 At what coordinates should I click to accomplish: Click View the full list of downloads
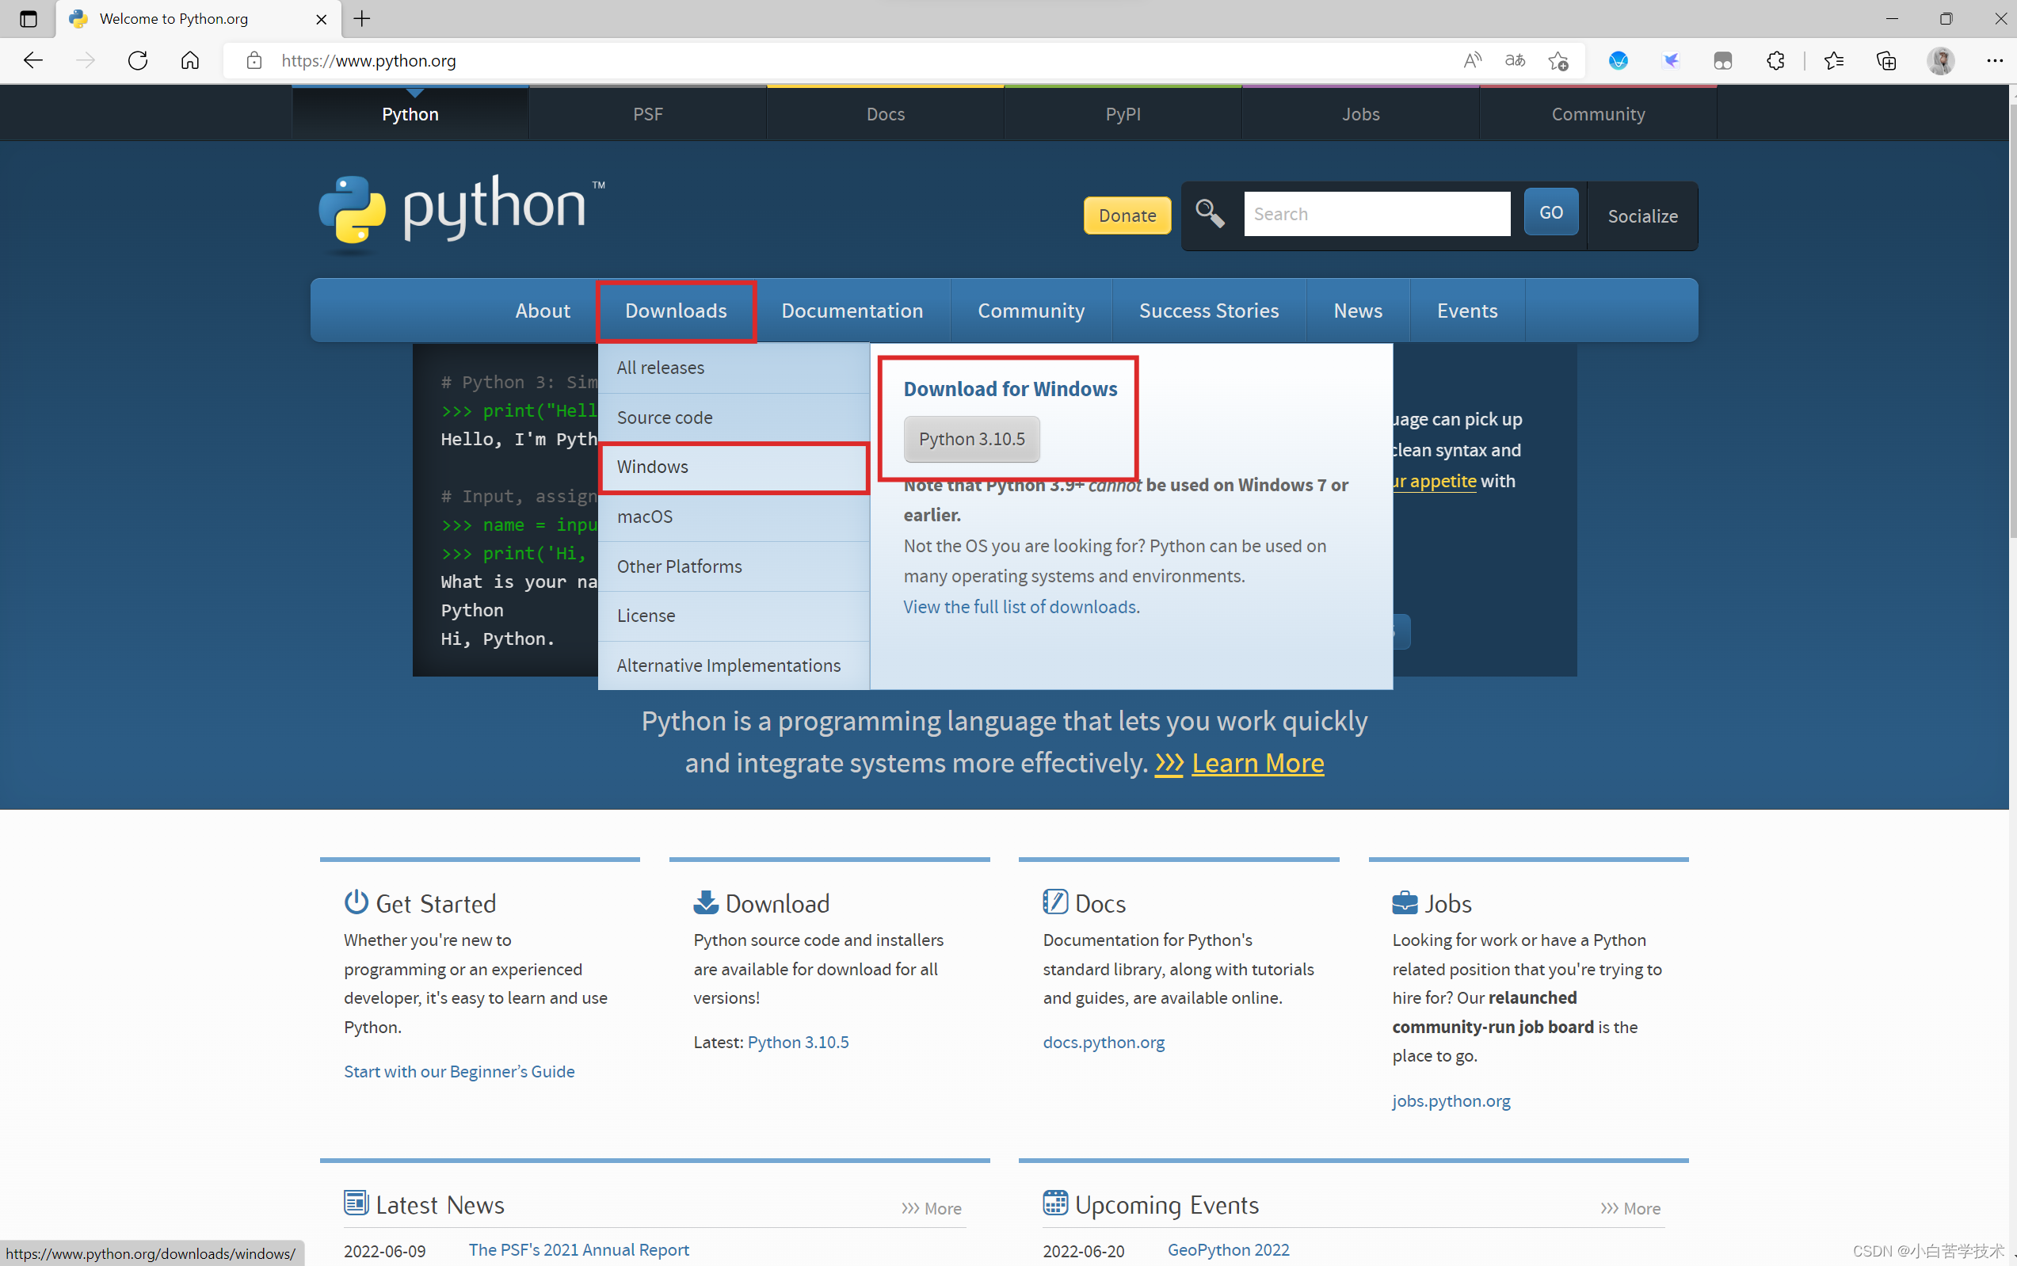click(1021, 605)
